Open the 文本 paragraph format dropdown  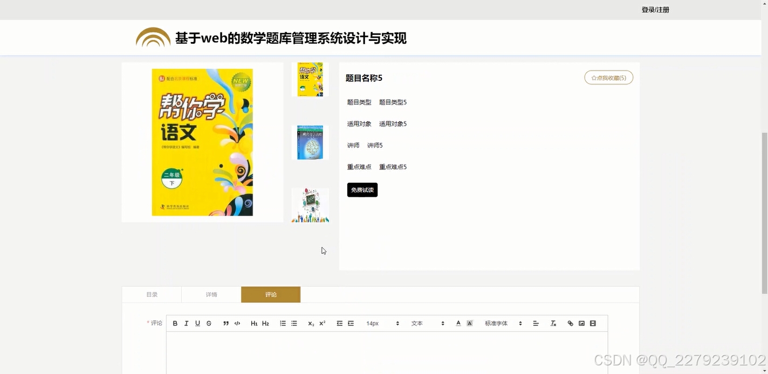coord(426,323)
